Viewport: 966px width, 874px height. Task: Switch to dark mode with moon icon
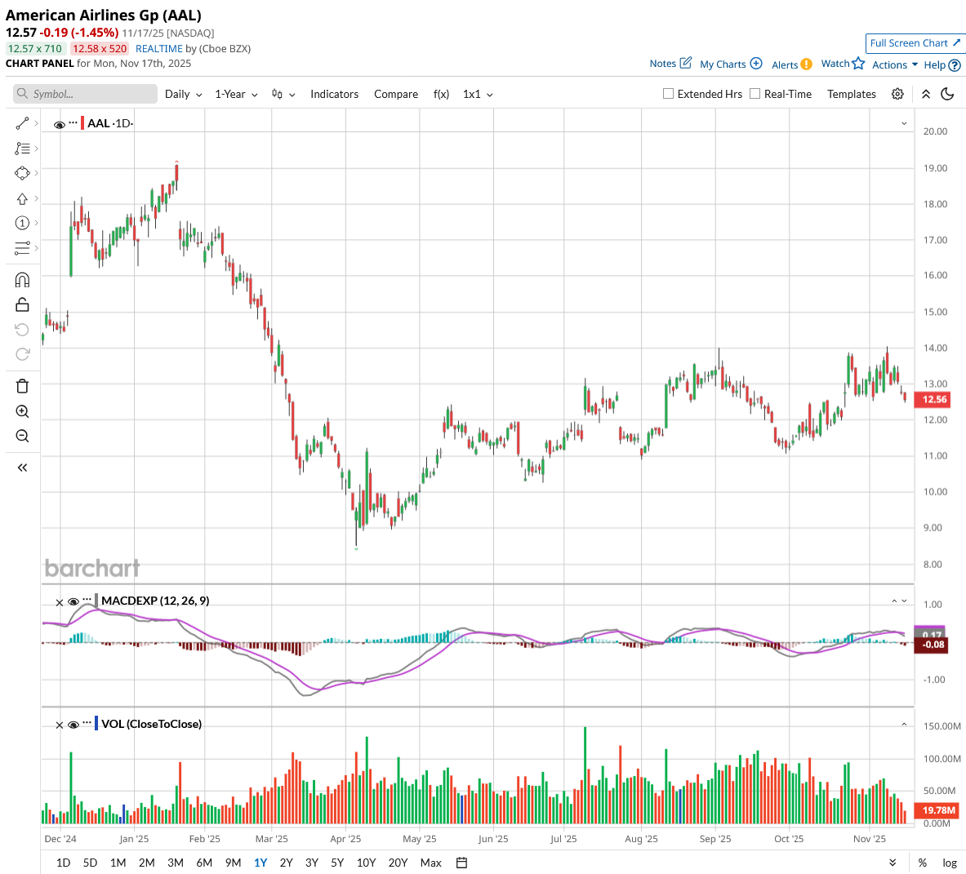tap(947, 94)
